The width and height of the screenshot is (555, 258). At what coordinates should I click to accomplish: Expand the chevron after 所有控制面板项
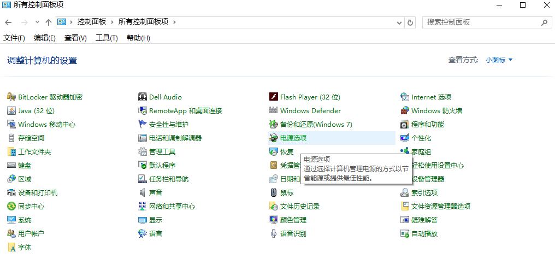coord(174,22)
